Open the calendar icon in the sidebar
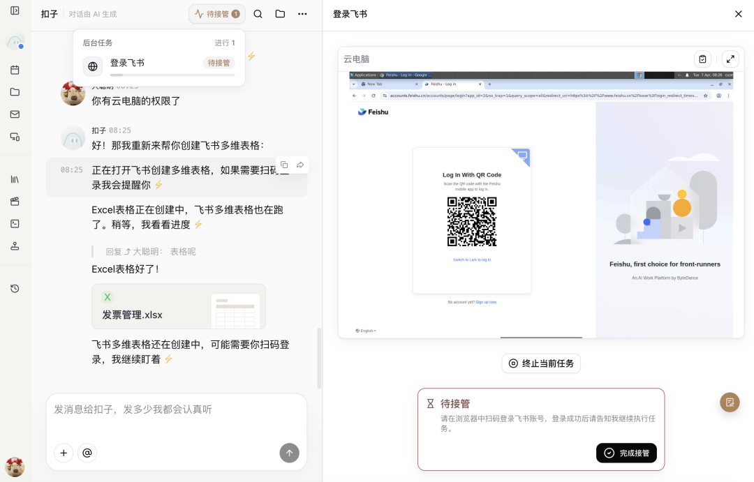This screenshot has height=482, width=754. coord(15,70)
